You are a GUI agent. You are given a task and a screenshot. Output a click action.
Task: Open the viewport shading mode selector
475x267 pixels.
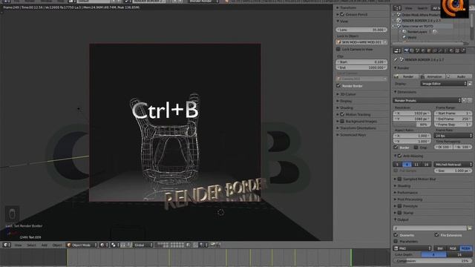104,245
